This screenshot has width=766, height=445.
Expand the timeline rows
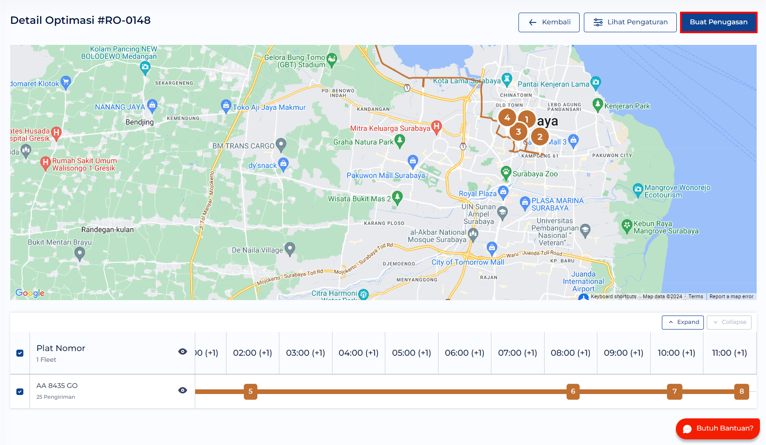(683, 322)
